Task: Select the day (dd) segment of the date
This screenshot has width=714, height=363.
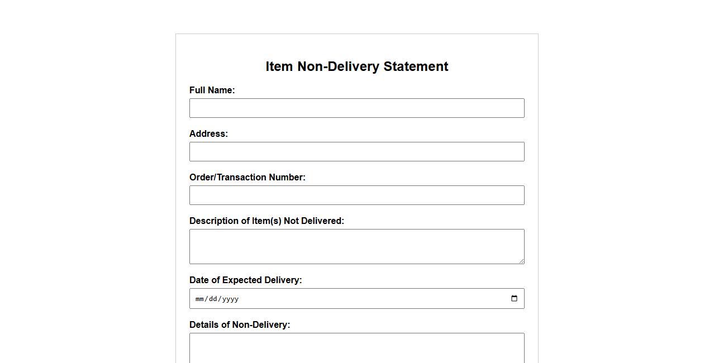Action: (213, 299)
